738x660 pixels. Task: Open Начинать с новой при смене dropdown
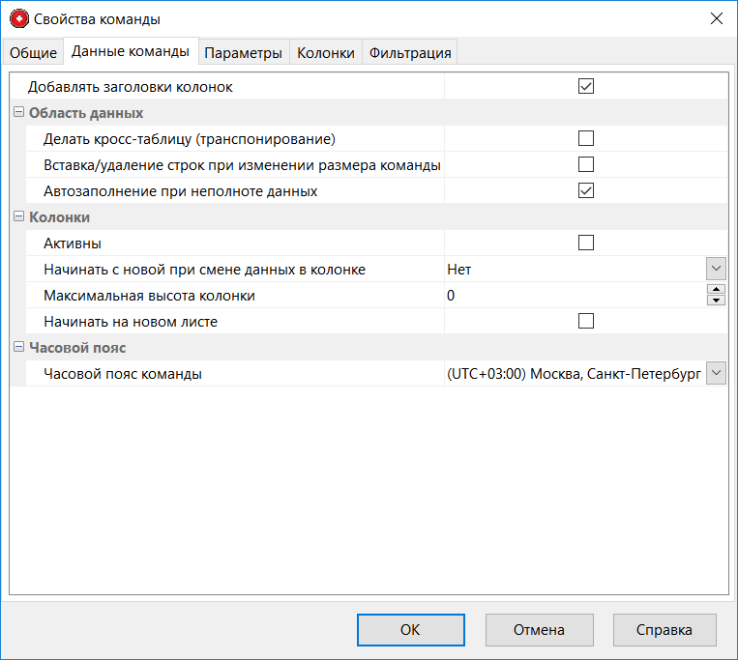click(716, 269)
